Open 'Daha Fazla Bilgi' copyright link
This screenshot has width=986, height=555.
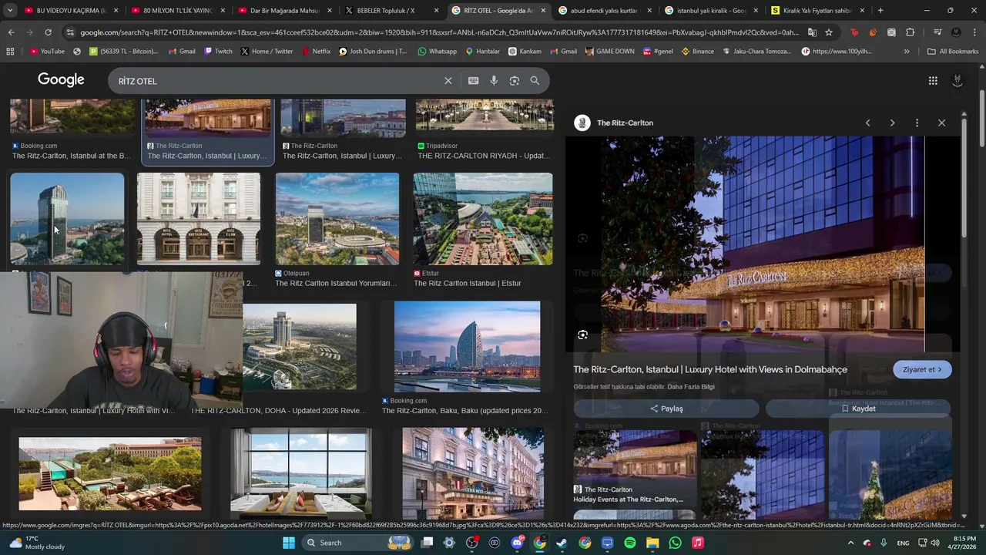(691, 387)
